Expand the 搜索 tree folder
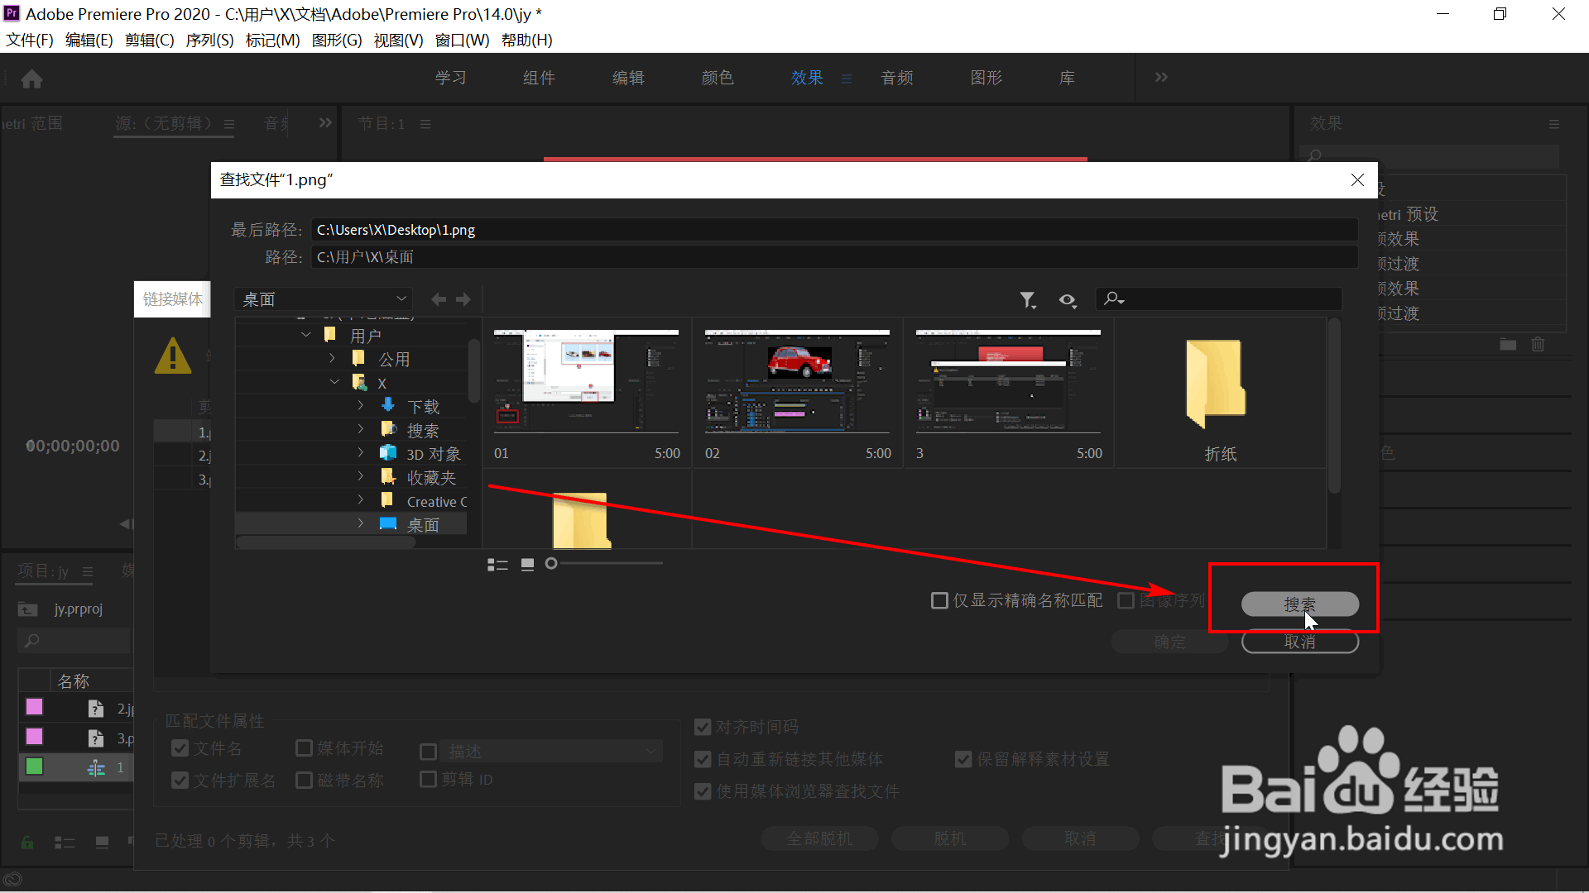The height and width of the screenshot is (893, 1589). (x=361, y=429)
